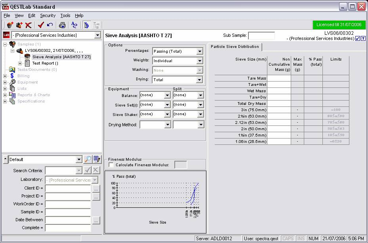The image size is (368, 243).
Task: Click the red checkmark save icon
Action: 41,25
